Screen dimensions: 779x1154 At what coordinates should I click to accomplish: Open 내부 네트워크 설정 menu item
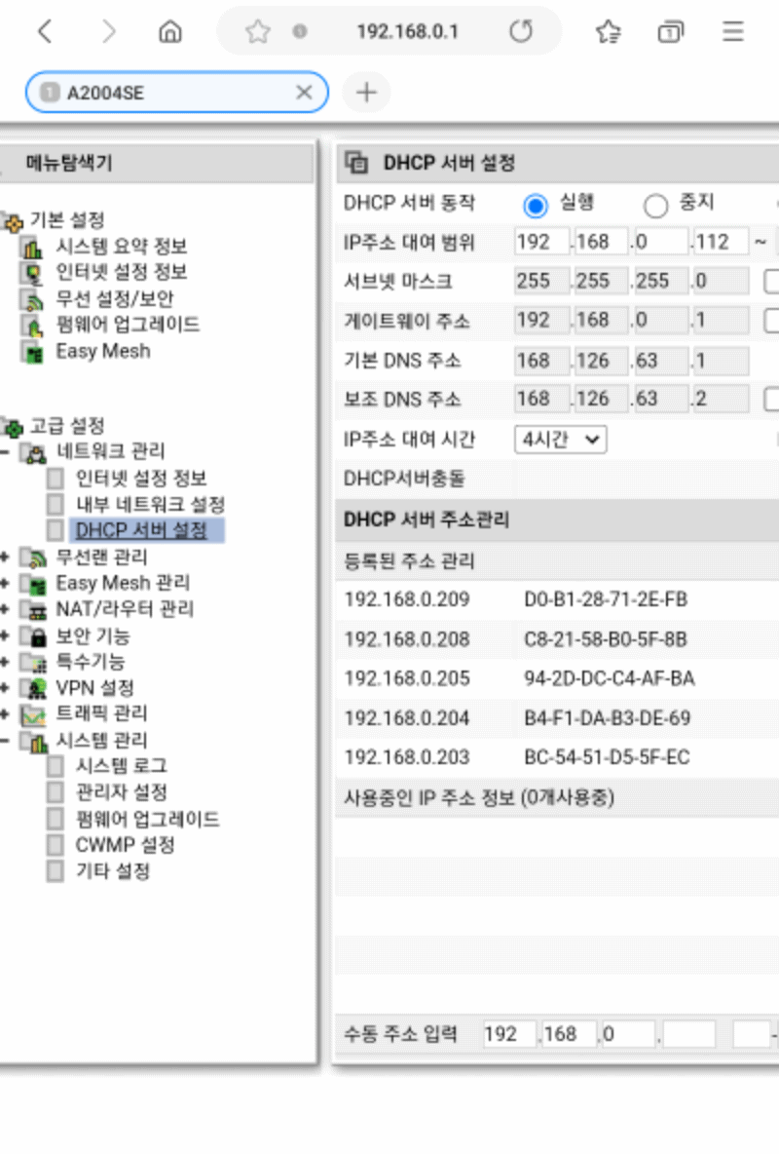click(x=150, y=504)
